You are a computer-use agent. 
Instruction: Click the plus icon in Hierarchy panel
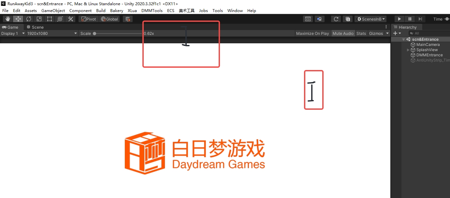[x=395, y=33]
